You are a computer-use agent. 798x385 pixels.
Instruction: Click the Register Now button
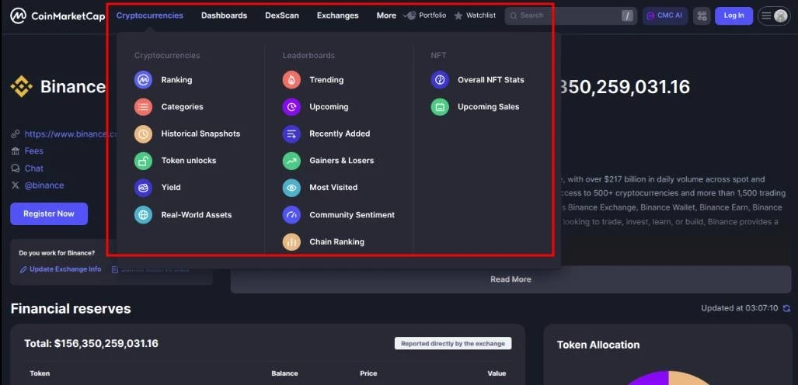pos(49,213)
